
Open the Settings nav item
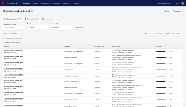76,3
